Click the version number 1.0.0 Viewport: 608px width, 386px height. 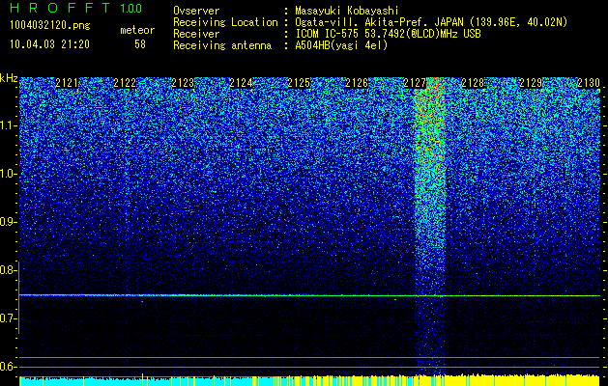click(x=131, y=8)
